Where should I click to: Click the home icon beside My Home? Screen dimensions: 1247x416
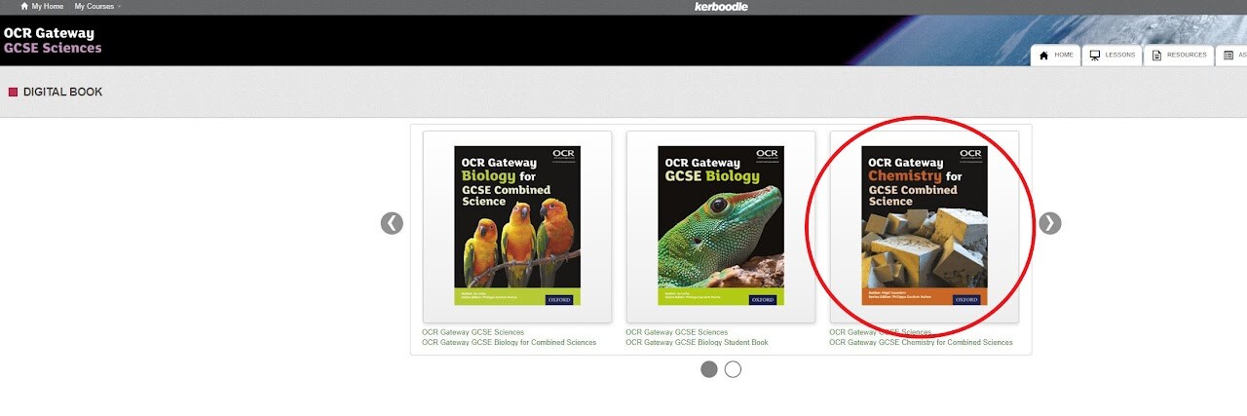pyautogui.click(x=24, y=6)
